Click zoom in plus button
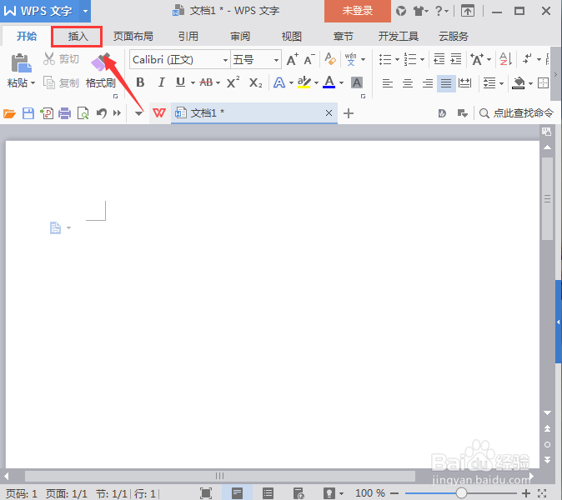The height and width of the screenshot is (500, 562). (x=526, y=493)
